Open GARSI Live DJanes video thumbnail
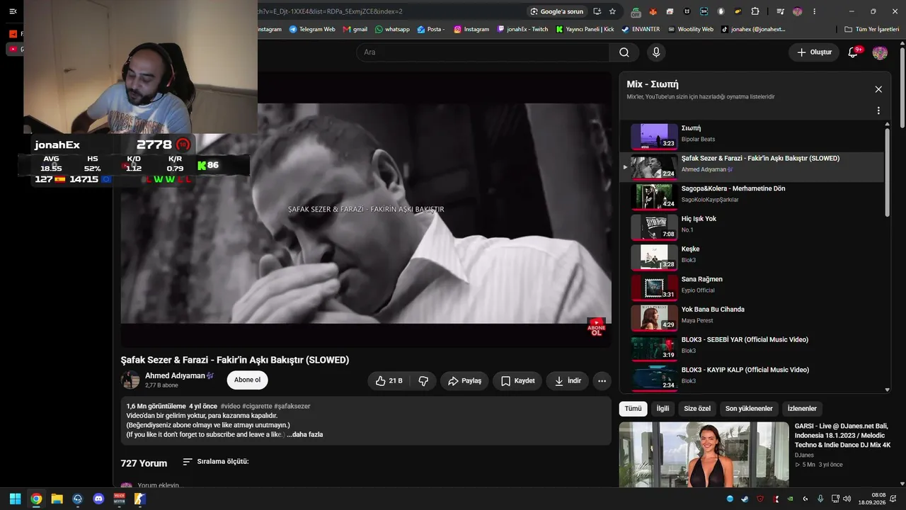Screen dimensions: 906x510 [704, 455]
